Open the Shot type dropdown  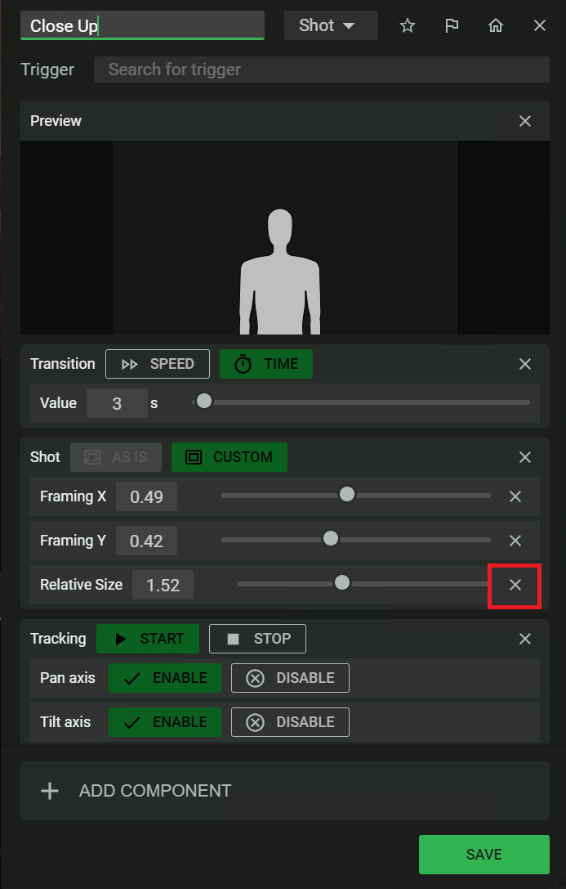coord(330,25)
